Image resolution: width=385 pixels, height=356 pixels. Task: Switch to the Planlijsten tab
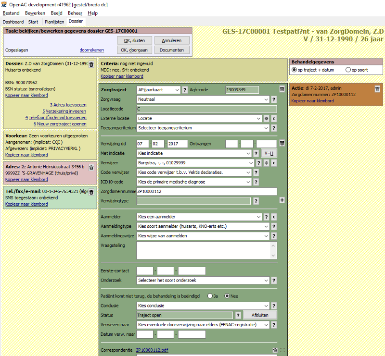[53, 22]
